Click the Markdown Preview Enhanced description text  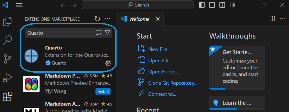(78, 83)
